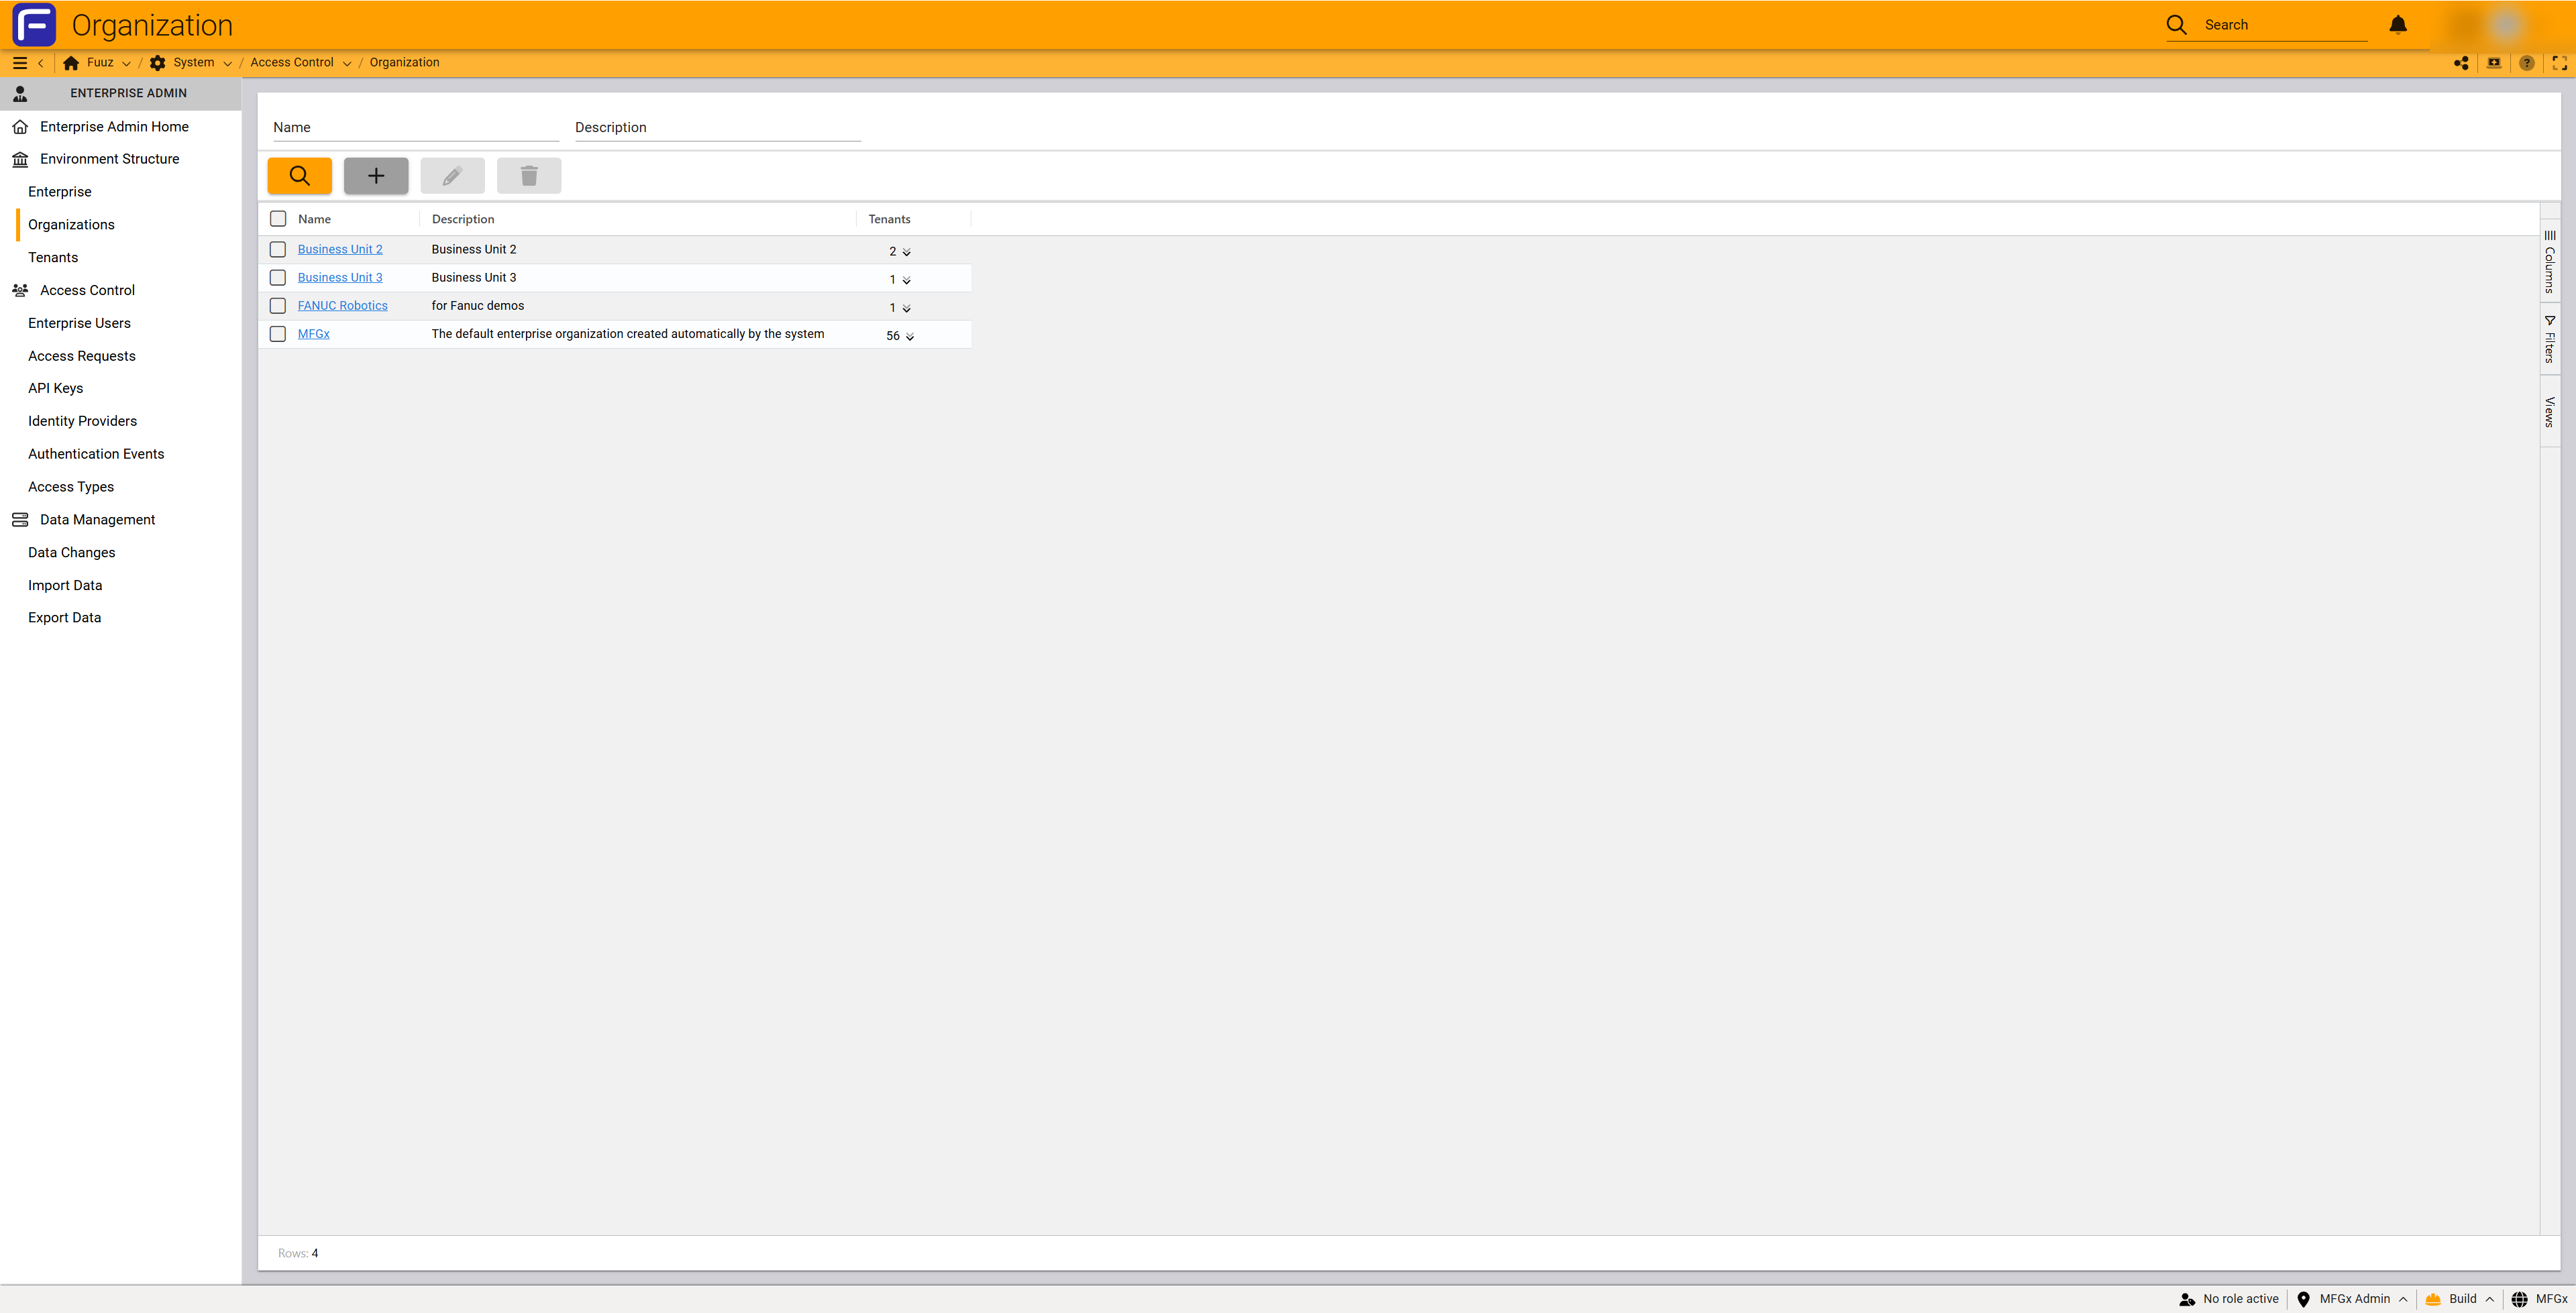This screenshot has height=1313, width=2576.
Task: Click the Access Control breadcrumb text
Action: pyautogui.click(x=292, y=62)
